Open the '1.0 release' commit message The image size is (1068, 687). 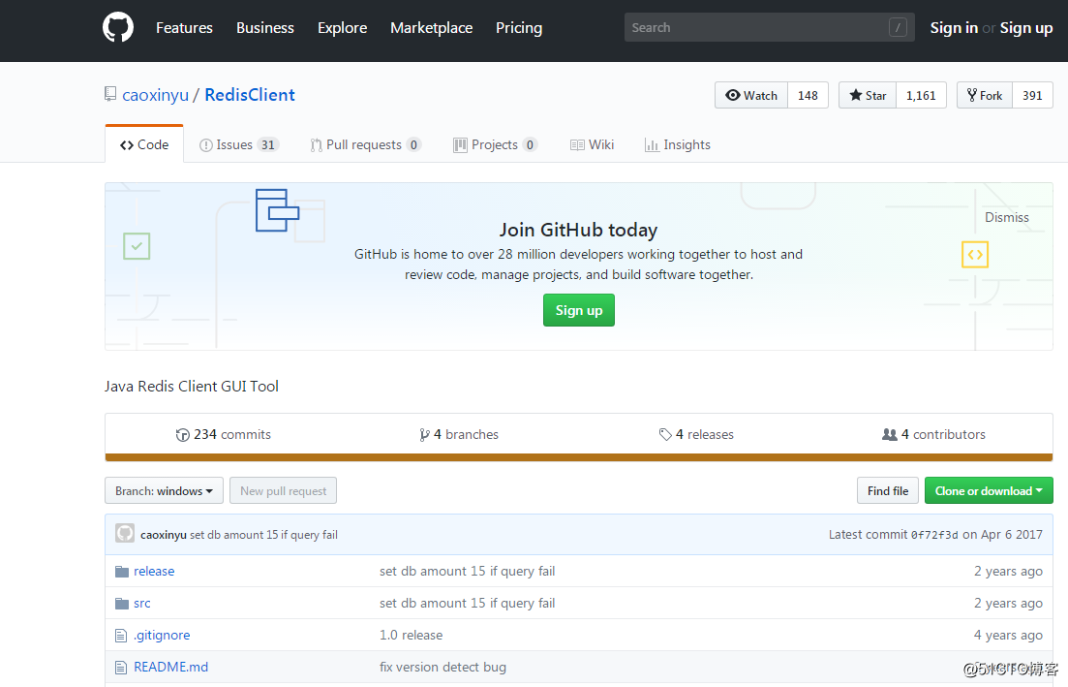412,636
